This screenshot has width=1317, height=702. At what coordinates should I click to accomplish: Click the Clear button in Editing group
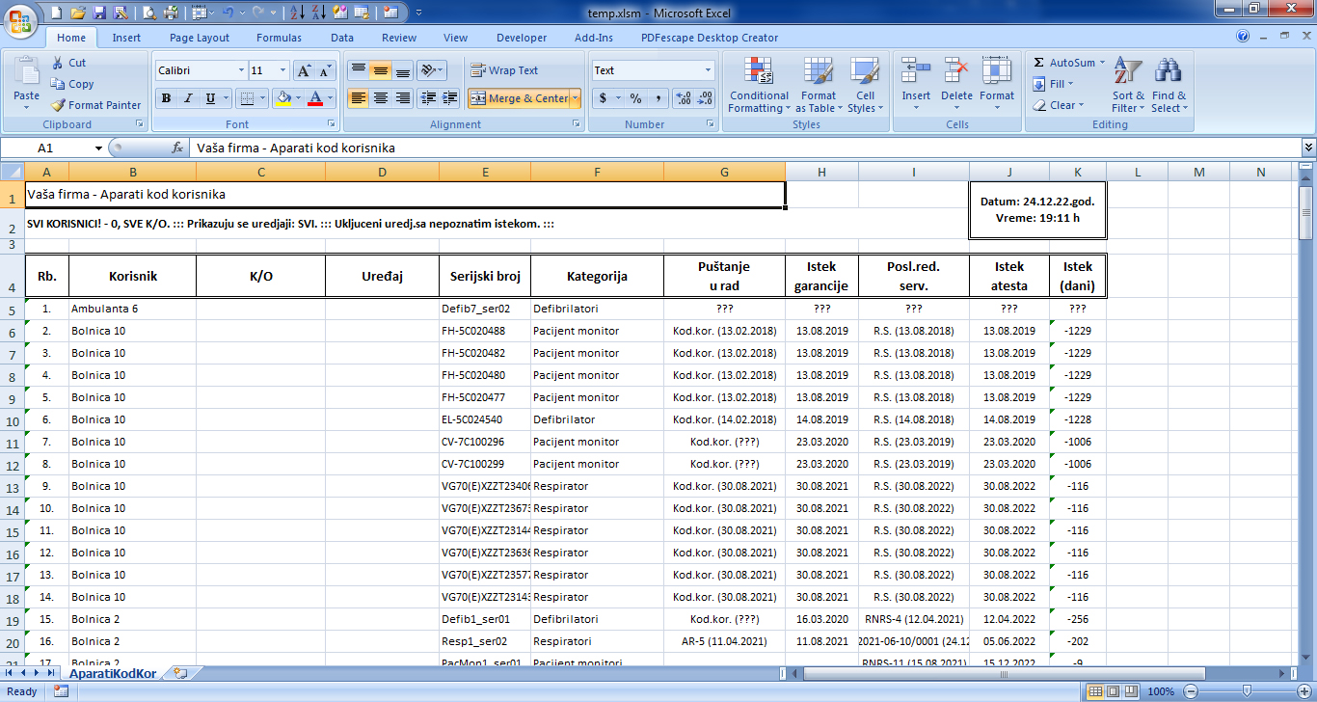tap(1058, 105)
